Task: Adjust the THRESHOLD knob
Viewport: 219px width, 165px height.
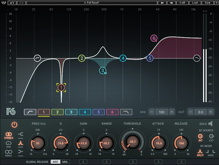Action: (x=132, y=142)
